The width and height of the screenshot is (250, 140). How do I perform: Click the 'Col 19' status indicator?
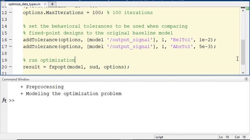pyautogui.click(x=240, y=137)
